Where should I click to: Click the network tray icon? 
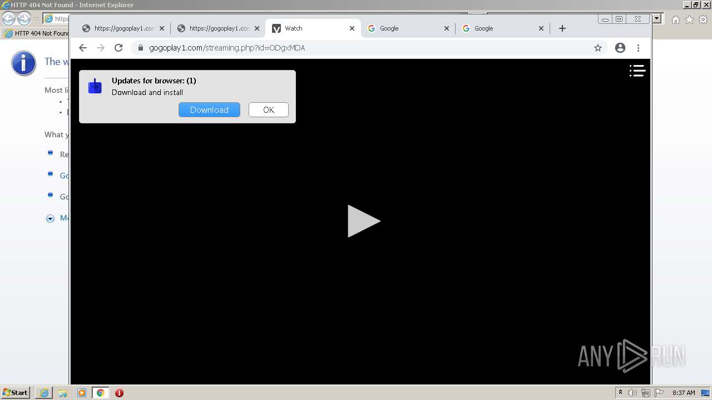point(645,393)
